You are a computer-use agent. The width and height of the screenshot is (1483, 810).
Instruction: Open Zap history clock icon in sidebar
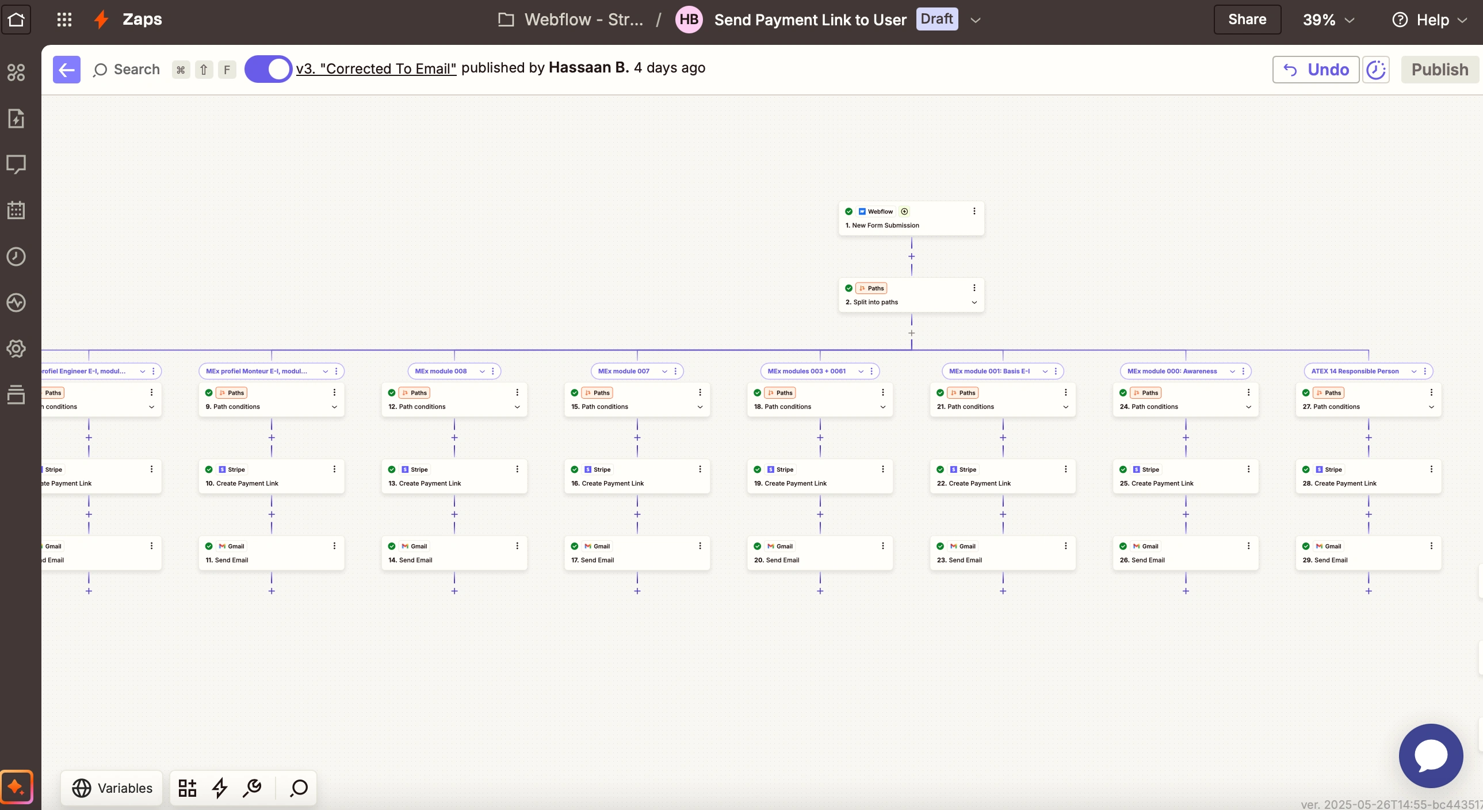pos(16,256)
